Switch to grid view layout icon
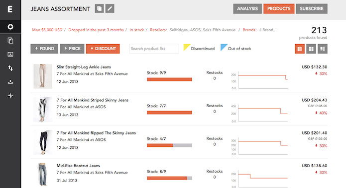Image resolution: width=346 pixels, height=188 pixels. (x=311, y=49)
